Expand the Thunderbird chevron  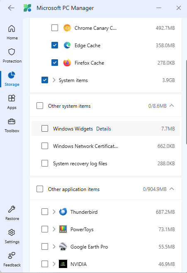click(54, 212)
